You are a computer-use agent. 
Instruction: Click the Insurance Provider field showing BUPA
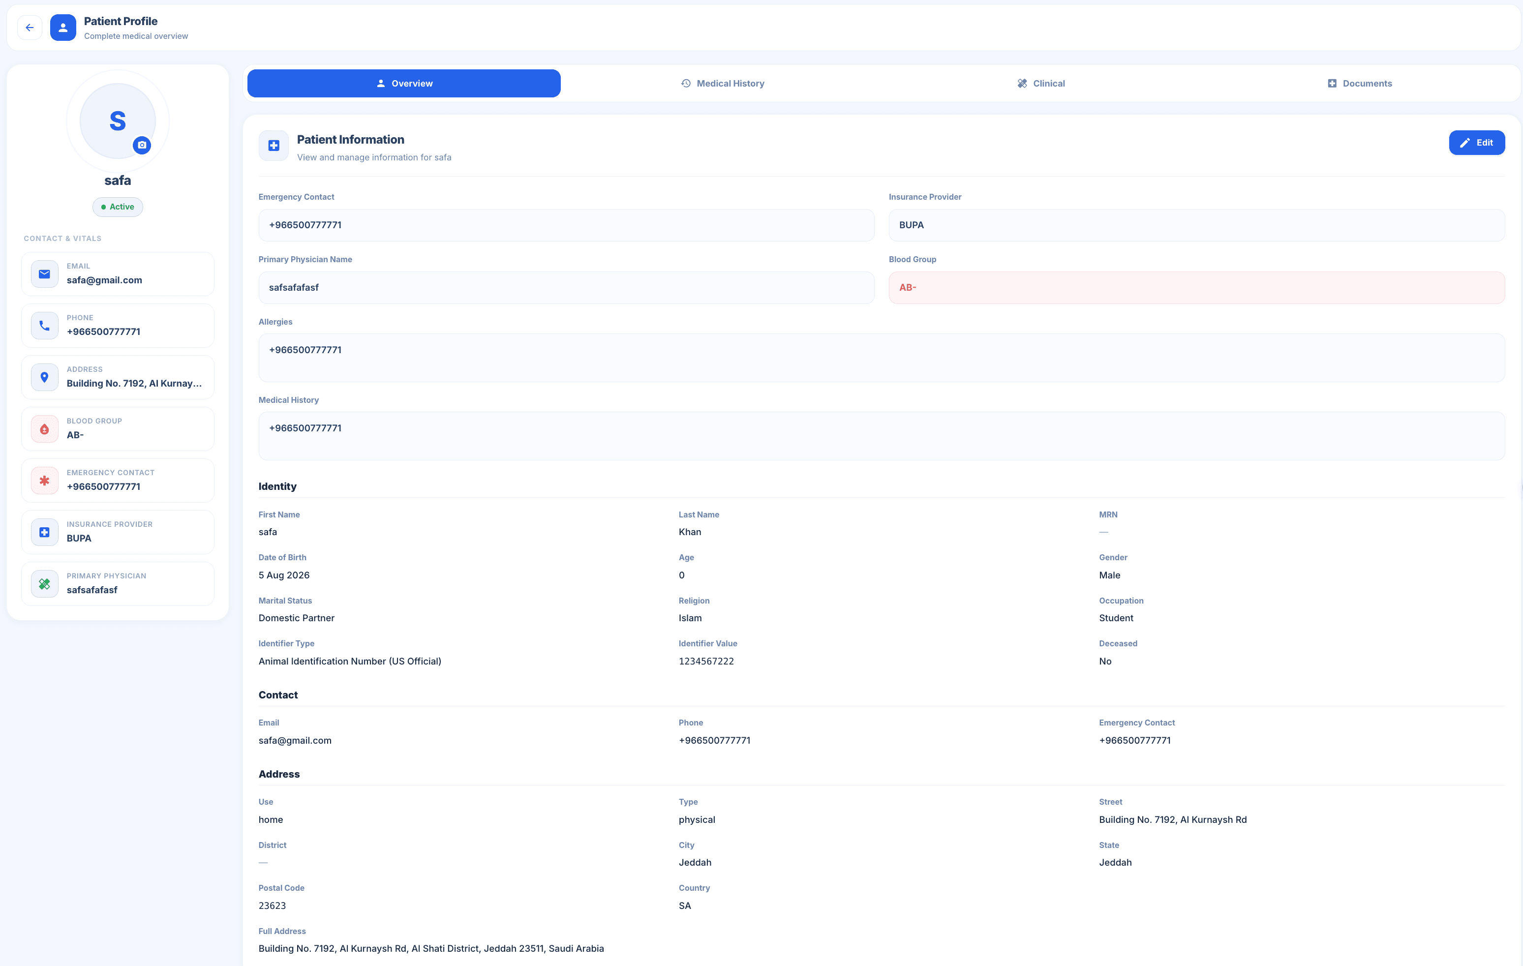point(1196,225)
